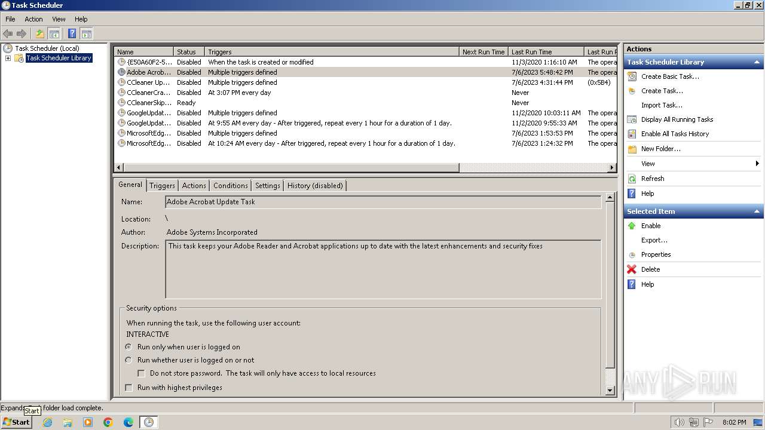Viewport: 765px width, 430px height.
Task: Open the Help menu
Action: point(81,19)
